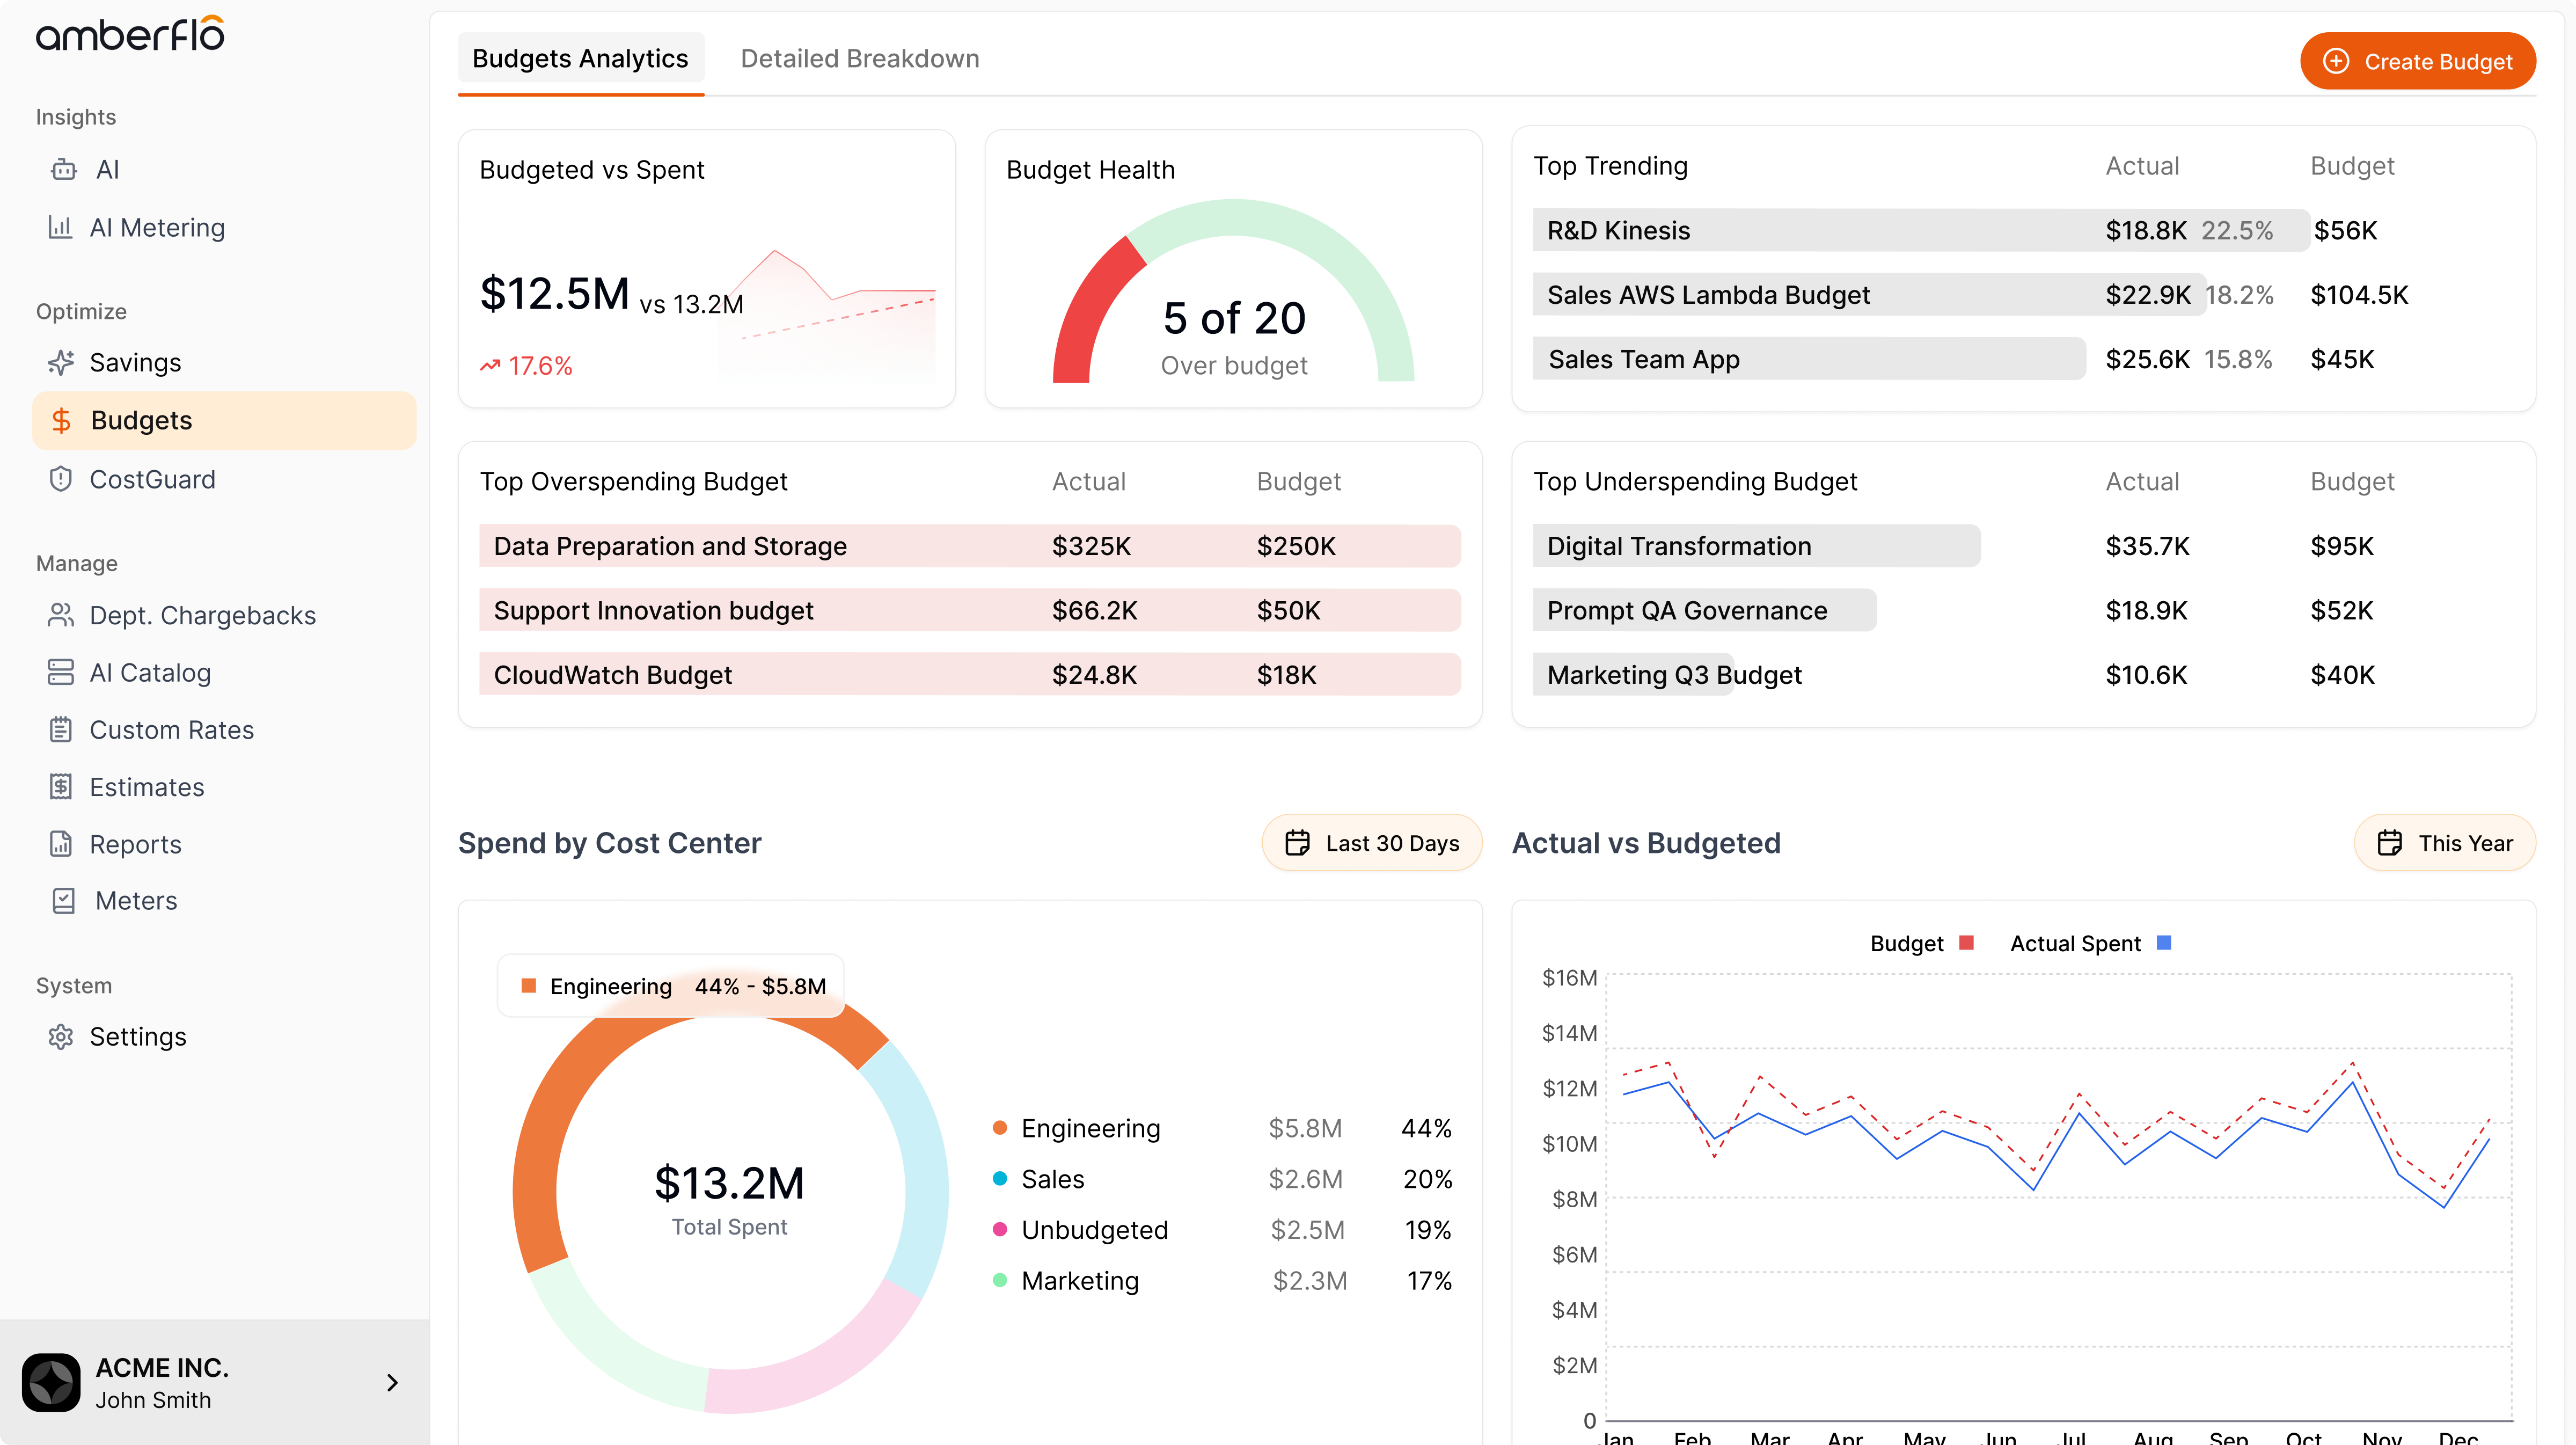The height and width of the screenshot is (1445, 2576).
Task: Click the Create Budget button
Action: 2417,61
